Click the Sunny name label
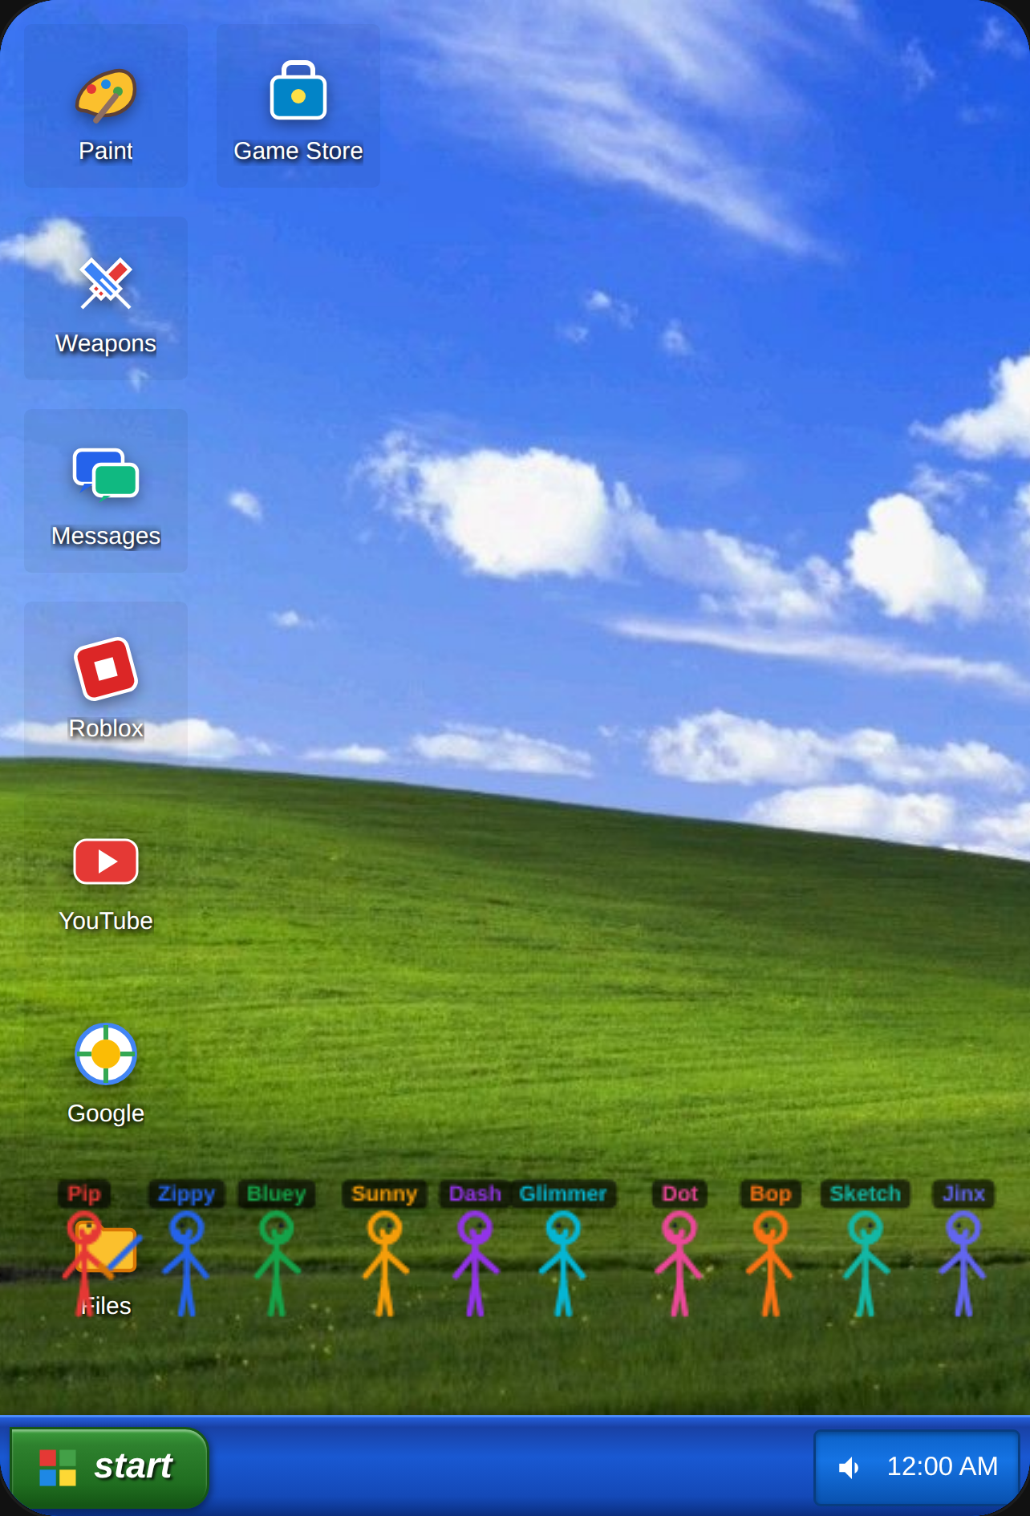The height and width of the screenshot is (1516, 1030). point(384,1194)
